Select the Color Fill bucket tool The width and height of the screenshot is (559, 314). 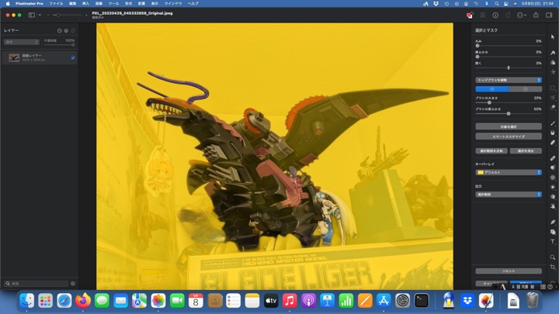[553, 133]
